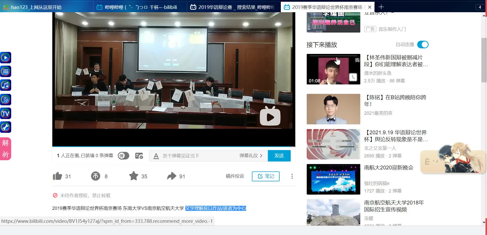The height and width of the screenshot is (235, 487).
Task: Click the 音乐制作入门 ad link
Action: [x=392, y=29]
